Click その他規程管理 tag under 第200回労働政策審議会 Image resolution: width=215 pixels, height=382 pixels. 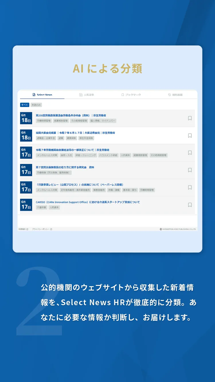pyautogui.click(x=79, y=121)
